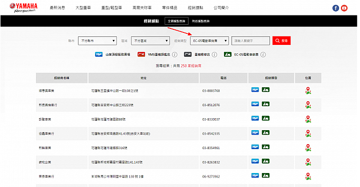Image resolution: width=360 pixels, height=187 pixels.
Task: Click green EC-05 badge in 03-8354961 row
Action: 265,147
